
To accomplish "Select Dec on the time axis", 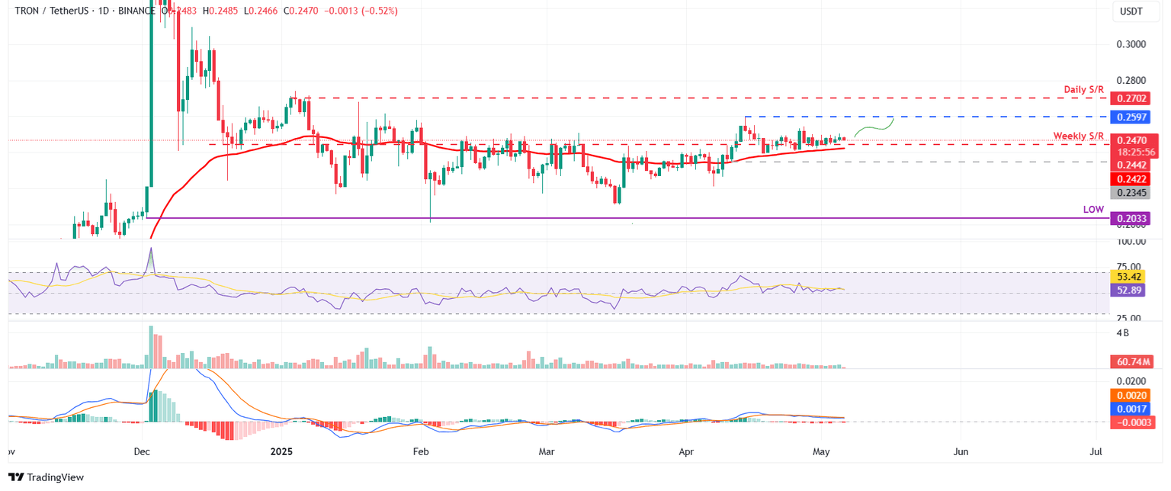I will click(x=141, y=451).
